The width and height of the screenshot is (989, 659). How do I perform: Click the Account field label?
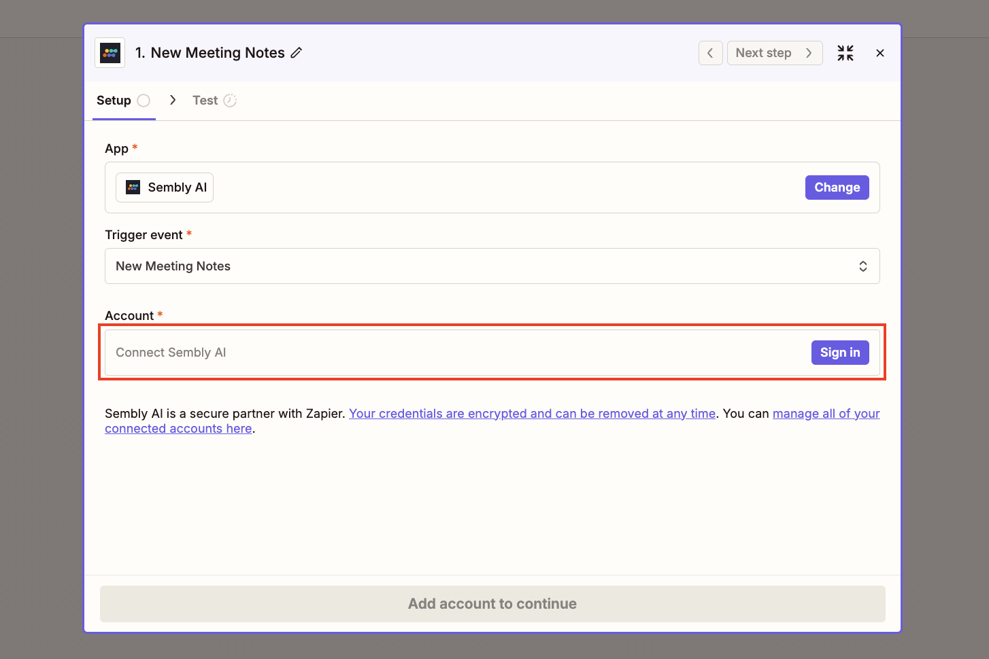pos(129,316)
